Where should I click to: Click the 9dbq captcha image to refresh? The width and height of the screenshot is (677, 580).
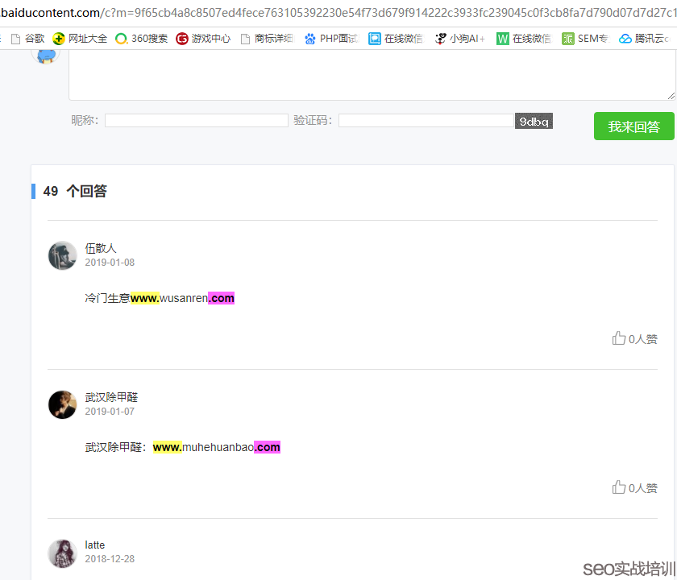click(534, 120)
